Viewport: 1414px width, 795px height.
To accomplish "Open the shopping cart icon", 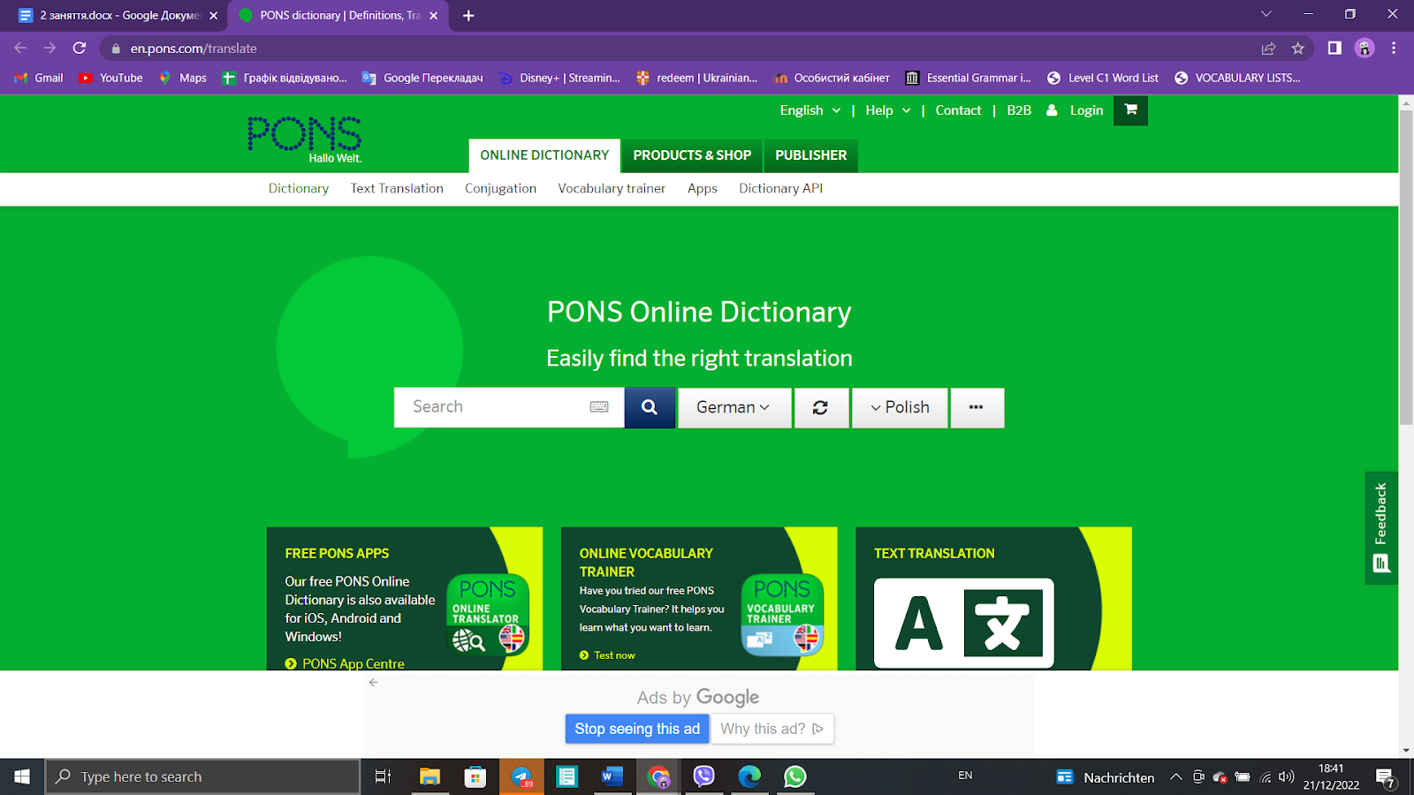I will pos(1130,110).
